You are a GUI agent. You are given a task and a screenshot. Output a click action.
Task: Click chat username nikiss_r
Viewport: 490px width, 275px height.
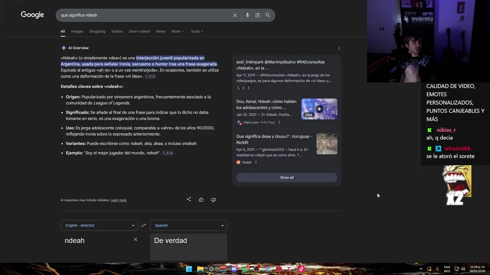446,130
